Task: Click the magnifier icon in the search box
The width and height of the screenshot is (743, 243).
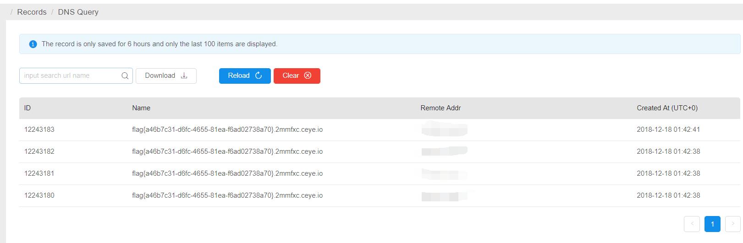Action: click(125, 76)
